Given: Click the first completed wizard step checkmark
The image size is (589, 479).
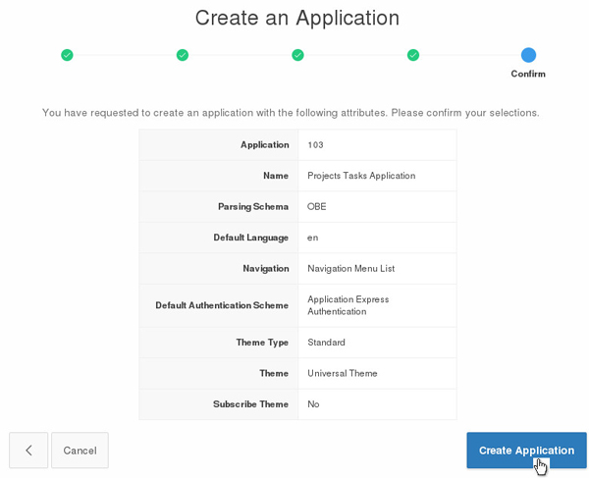Looking at the screenshot, I should click(x=67, y=55).
